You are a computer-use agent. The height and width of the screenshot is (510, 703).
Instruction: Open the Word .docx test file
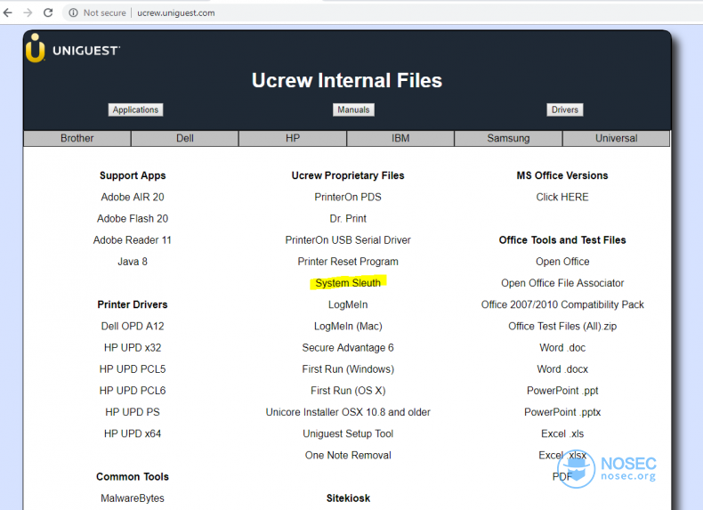click(x=562, y=369)
